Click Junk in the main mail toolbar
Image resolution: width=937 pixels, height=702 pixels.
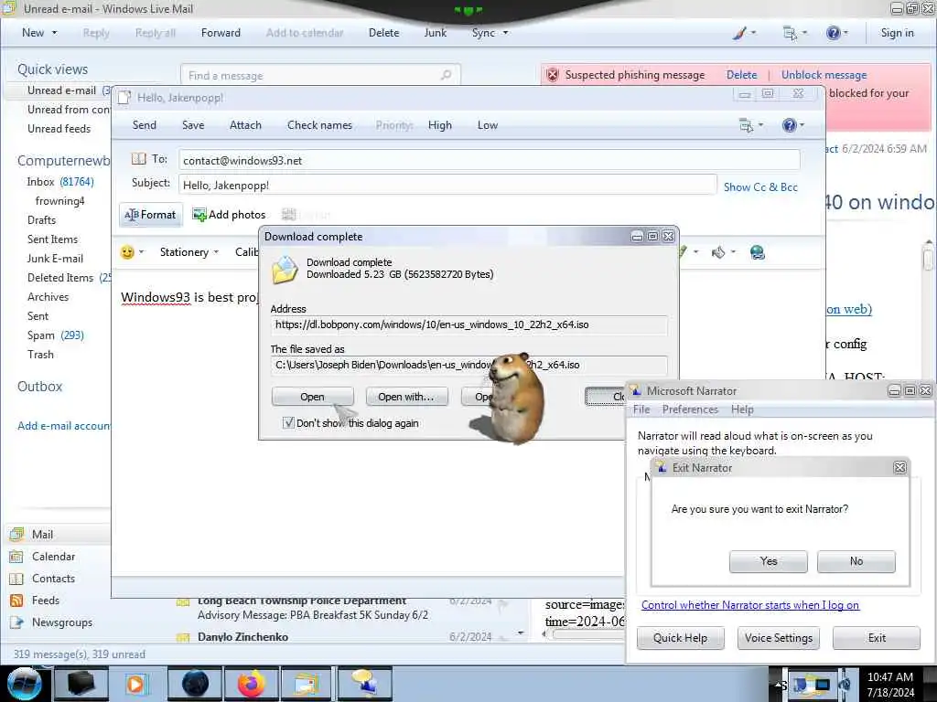[x=435, y=33]
